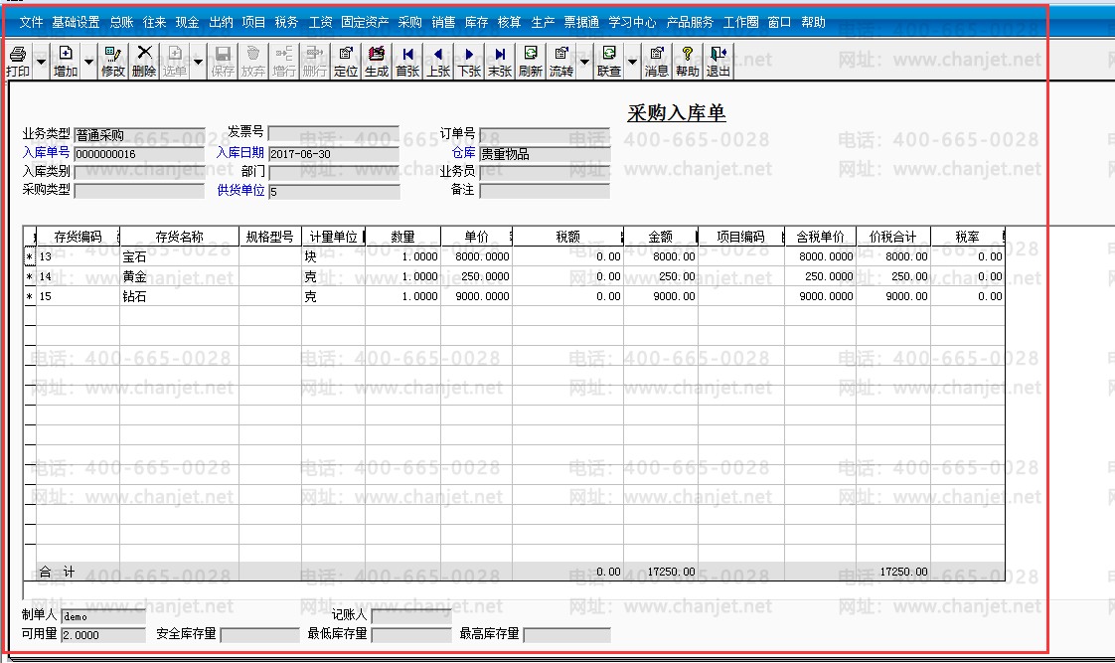Screen dimensions: 1115x663
Task: Exit the form via 退出 icon
Action: click(717, 61)
